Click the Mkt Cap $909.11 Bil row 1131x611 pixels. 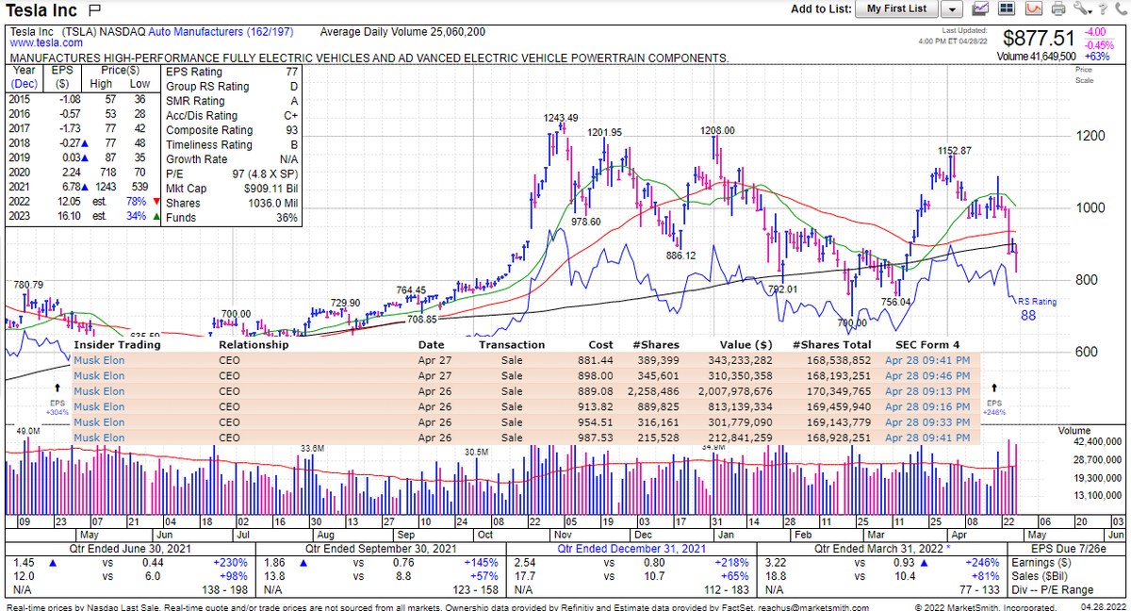click(231, 189)
